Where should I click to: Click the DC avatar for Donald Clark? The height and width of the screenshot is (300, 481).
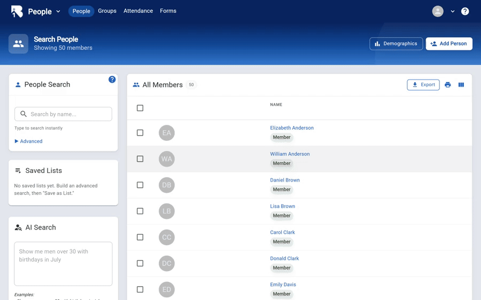point(167,263)
